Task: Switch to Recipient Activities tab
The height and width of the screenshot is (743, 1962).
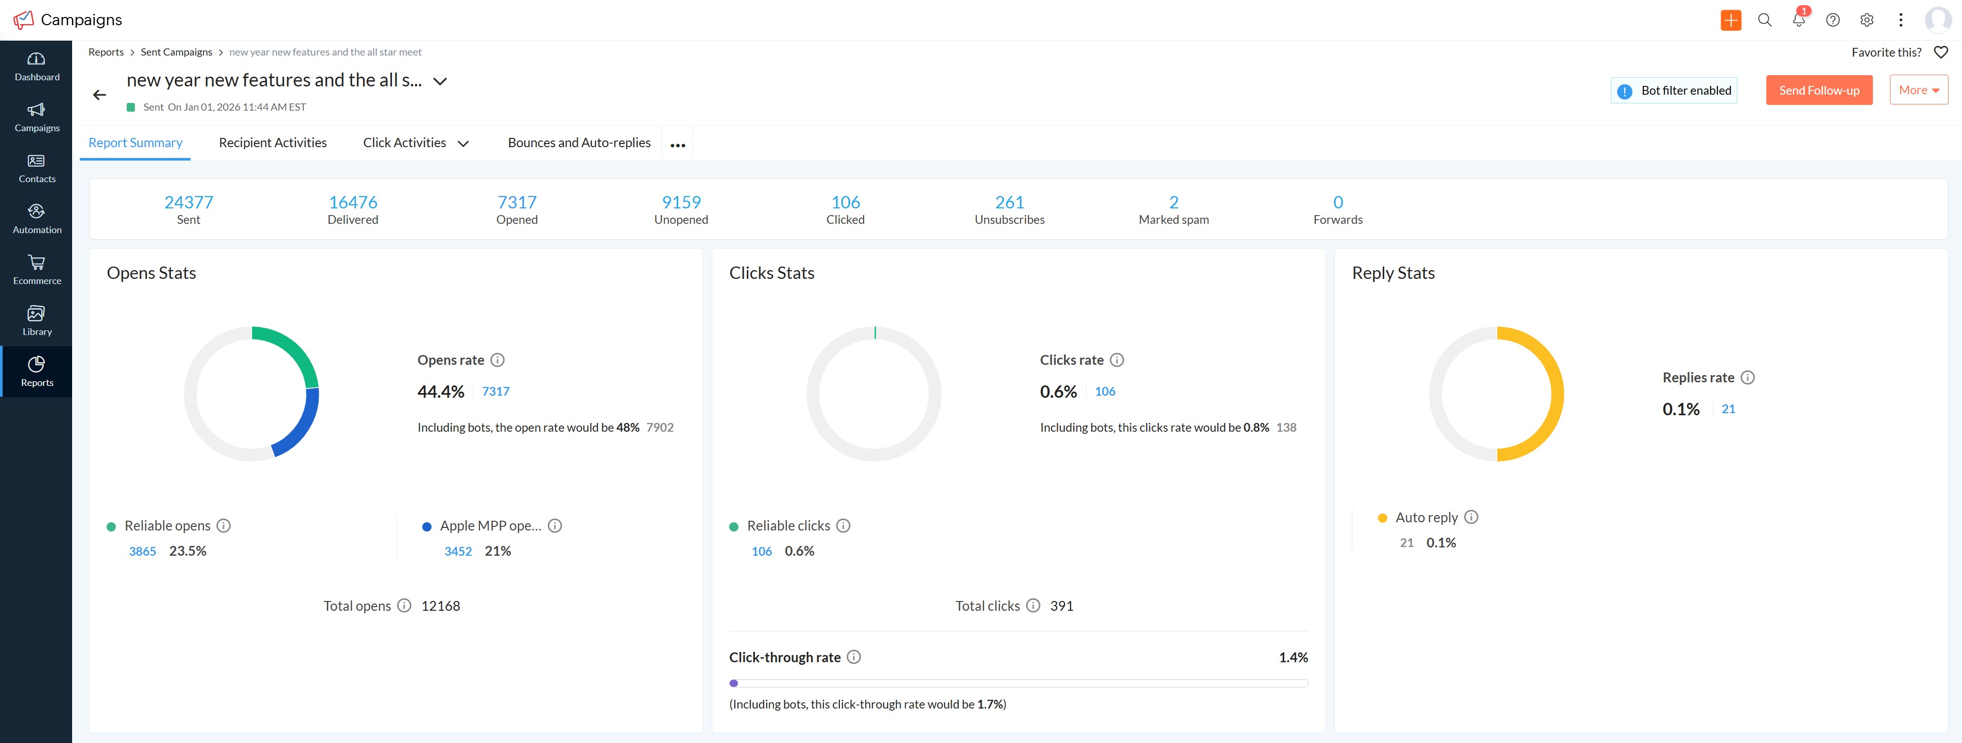Action: [x=272, y=143]
